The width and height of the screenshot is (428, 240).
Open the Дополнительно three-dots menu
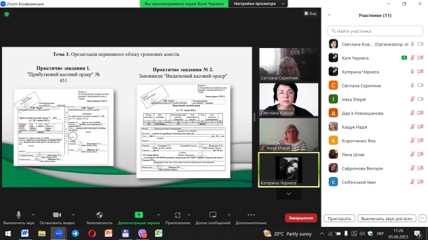[x=251, y=215]
